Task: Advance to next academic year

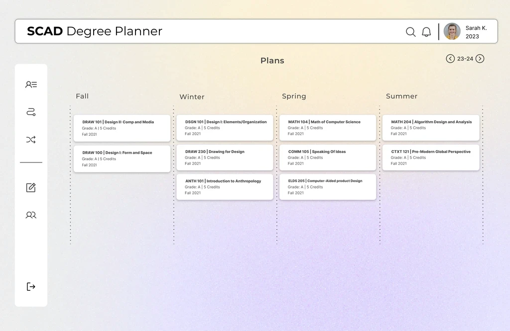Action: coord(480,59)
